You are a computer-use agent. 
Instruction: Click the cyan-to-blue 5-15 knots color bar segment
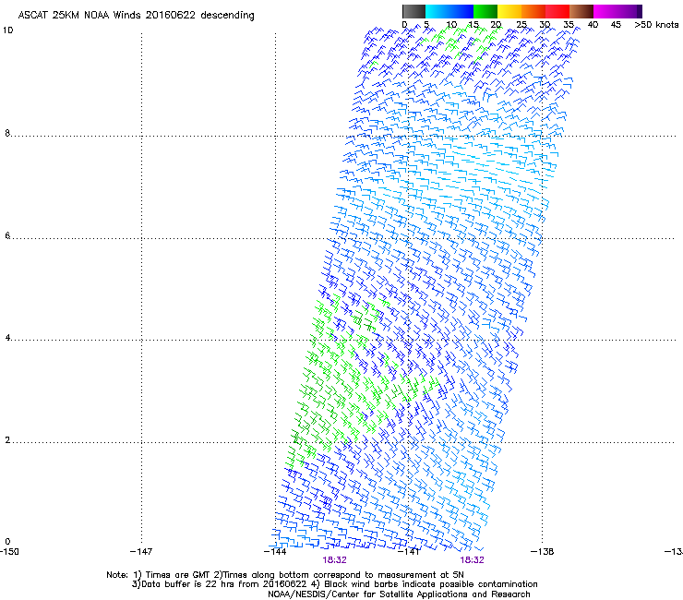[x=449, y=11]
